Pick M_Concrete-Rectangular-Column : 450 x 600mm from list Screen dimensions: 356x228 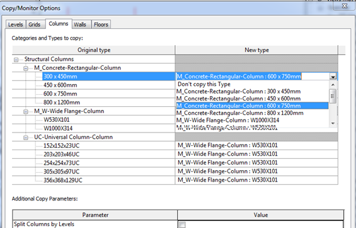253,99
